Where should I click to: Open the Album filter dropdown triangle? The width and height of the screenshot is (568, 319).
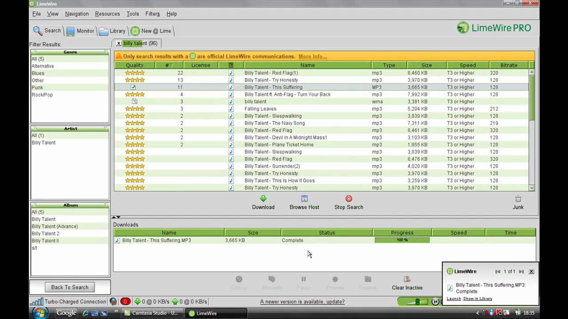tap(106, 205)
